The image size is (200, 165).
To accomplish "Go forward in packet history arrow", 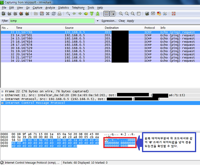I will (80, 14).
